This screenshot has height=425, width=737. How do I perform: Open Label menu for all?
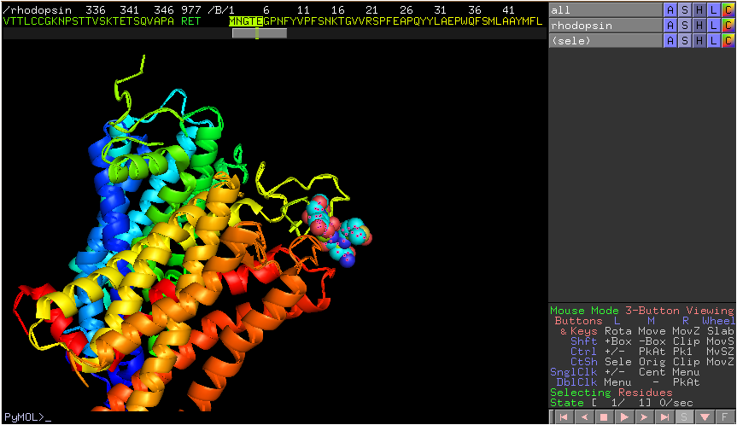[713, 10]
